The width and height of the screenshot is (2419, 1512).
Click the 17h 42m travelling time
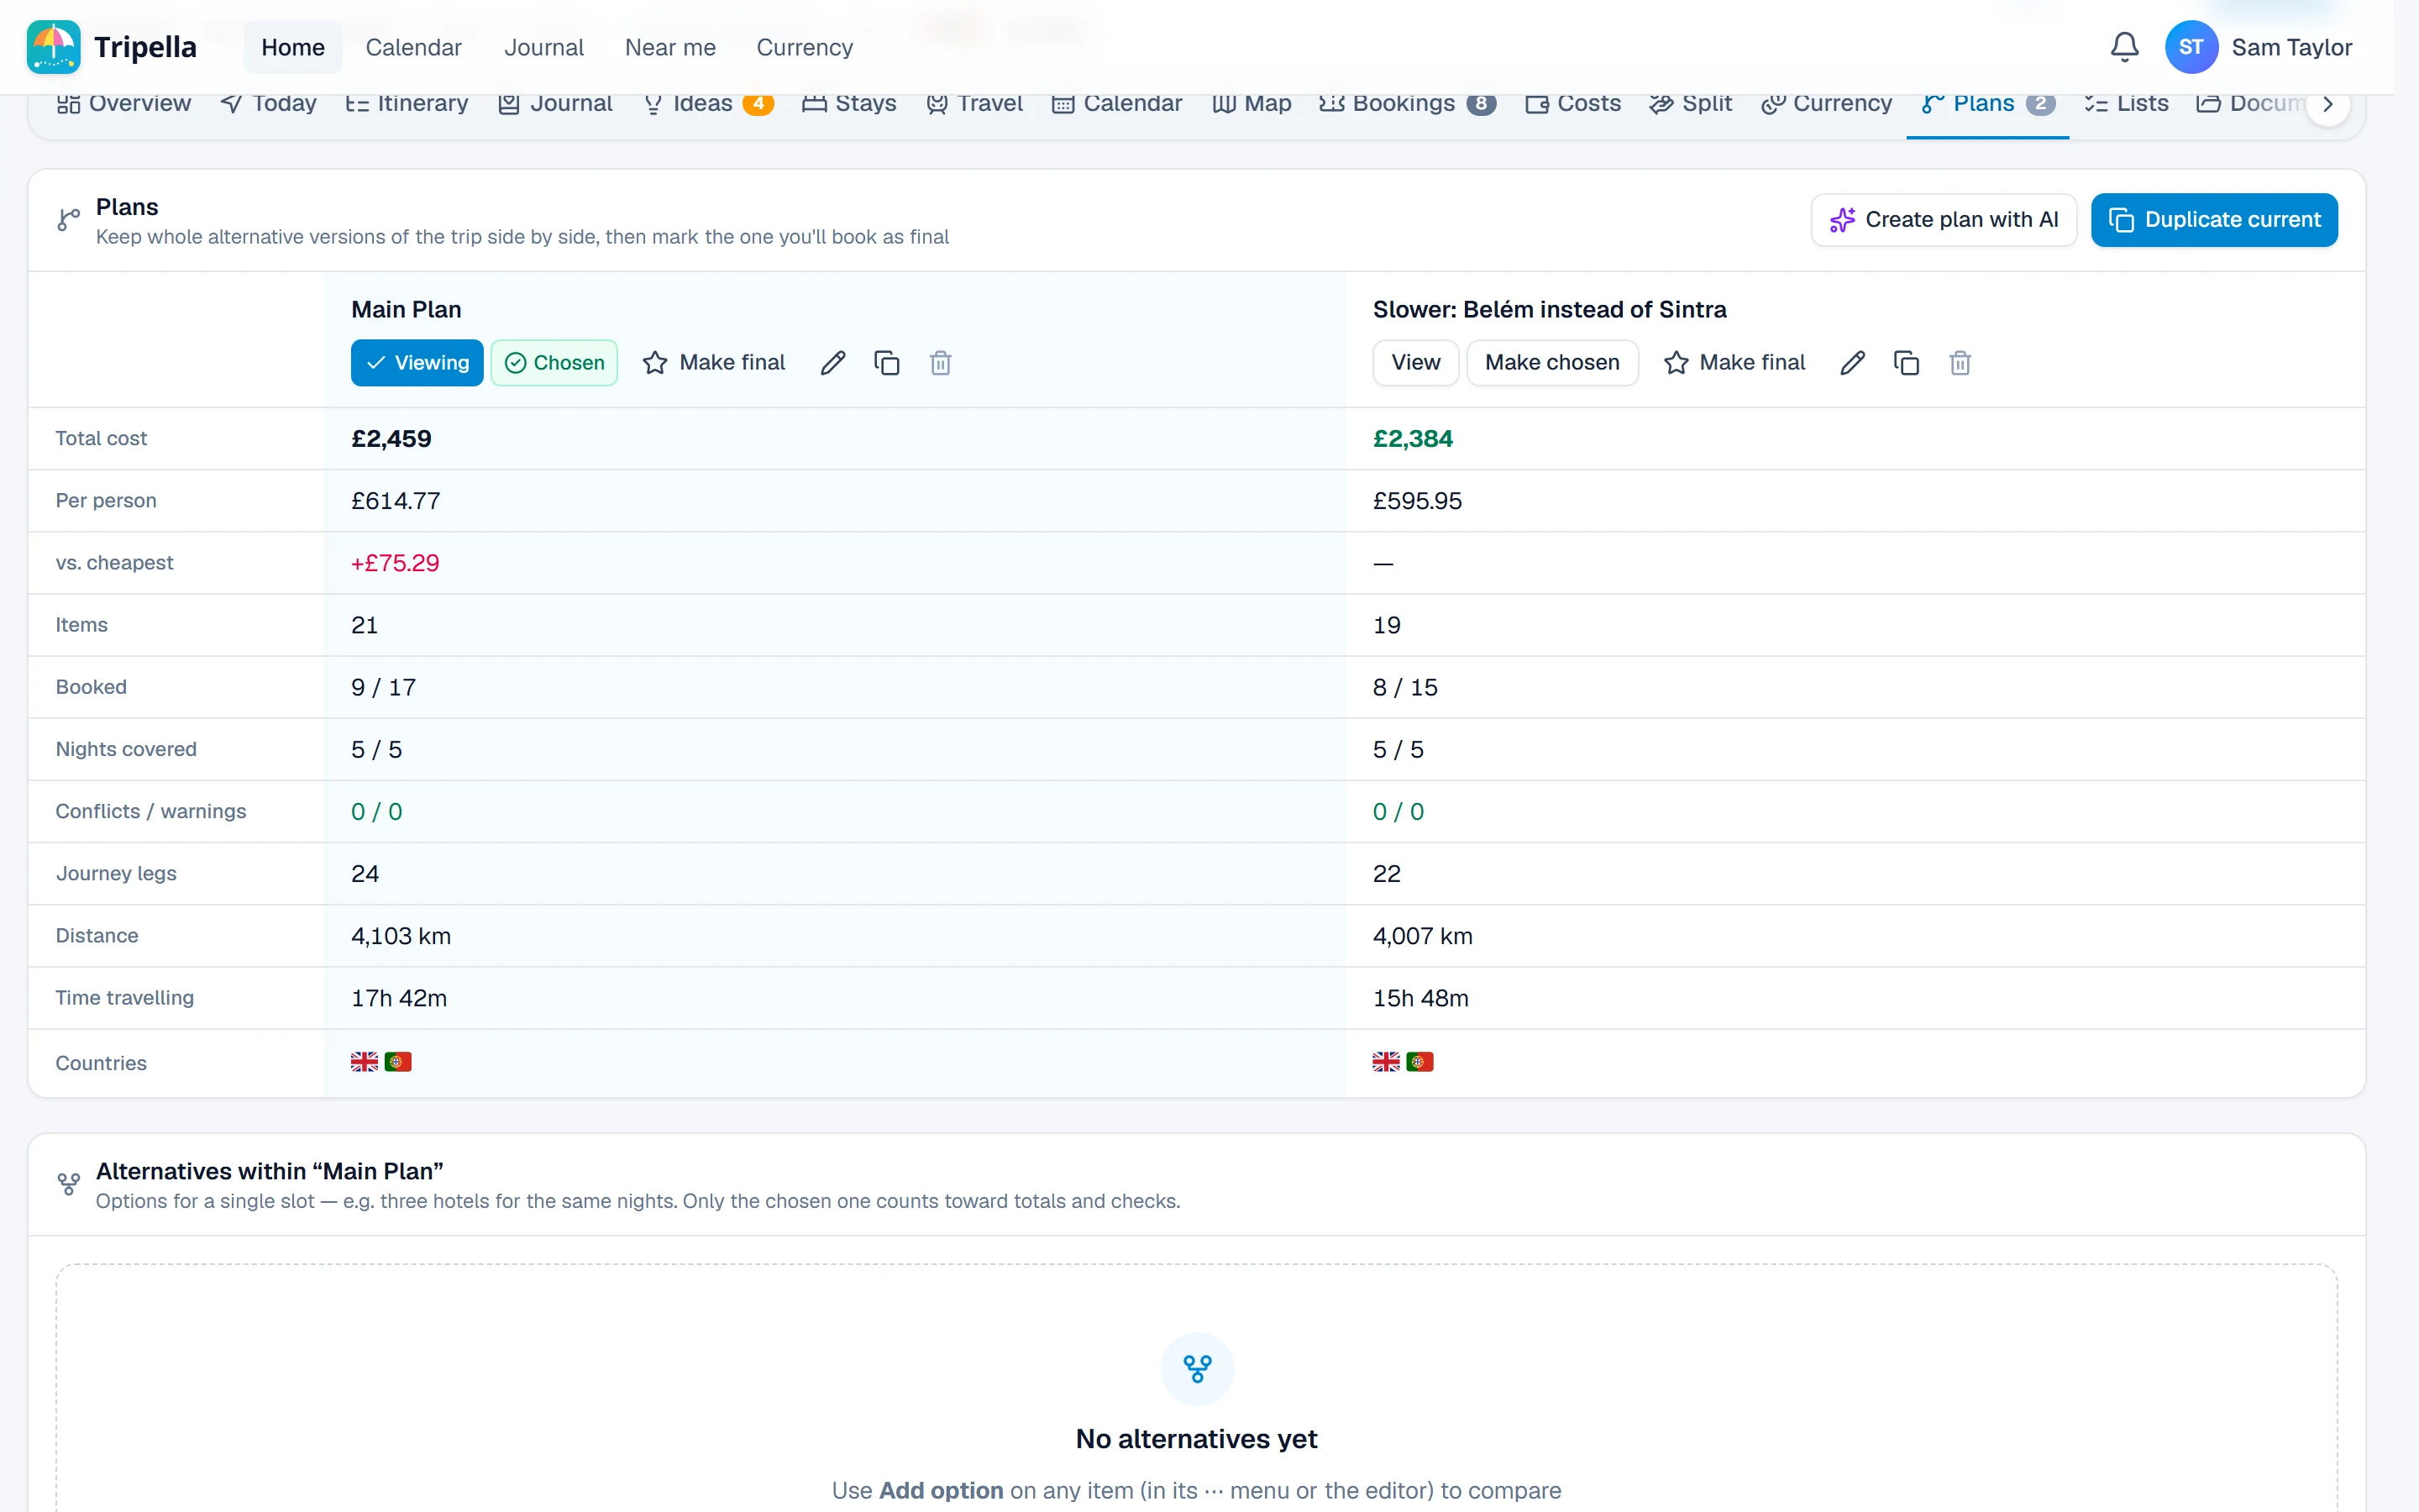pos(399,998)
